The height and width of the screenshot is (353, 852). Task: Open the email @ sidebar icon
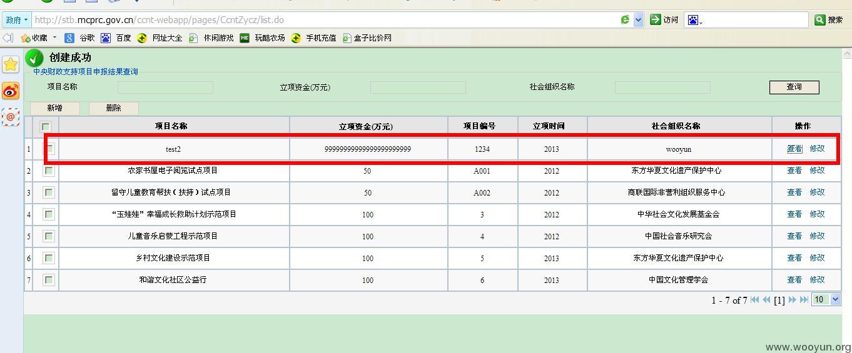tap(11, 117)
